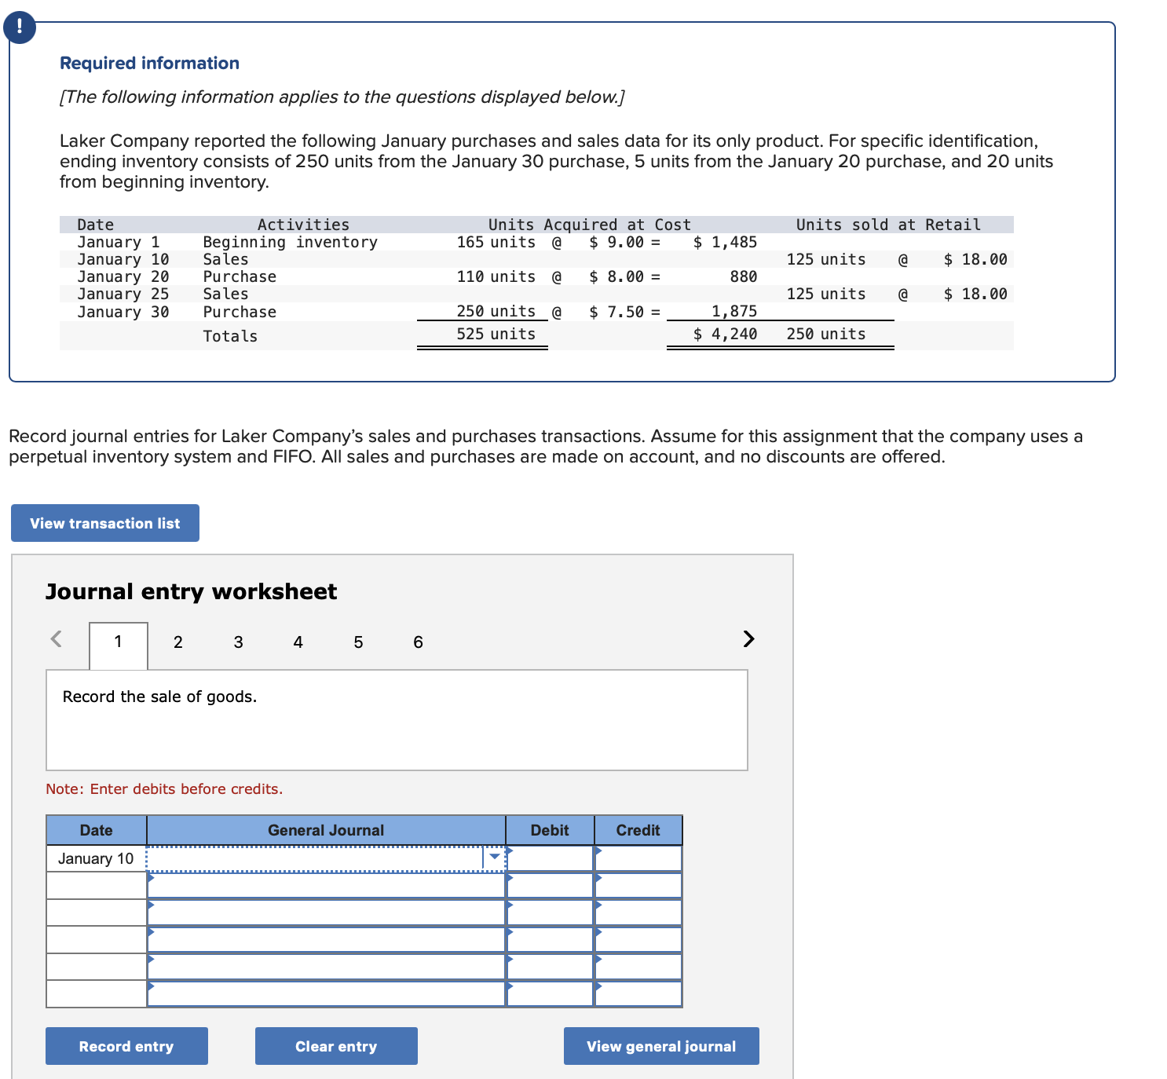This screenshot has width=1167, height=1079.
Task: Select fourth row General Journal field
Action: click(327, 939)
